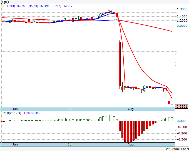The height and width of the screenshot is (151, 189).
Task: Click the MA(3) indicator label
Action: tap(11, 6)
